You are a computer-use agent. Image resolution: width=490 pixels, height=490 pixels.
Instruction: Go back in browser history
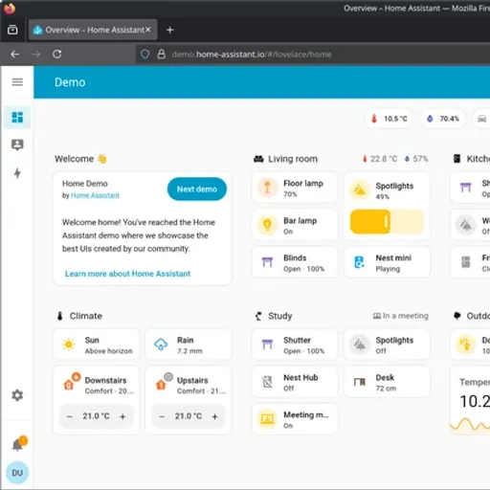15,55
